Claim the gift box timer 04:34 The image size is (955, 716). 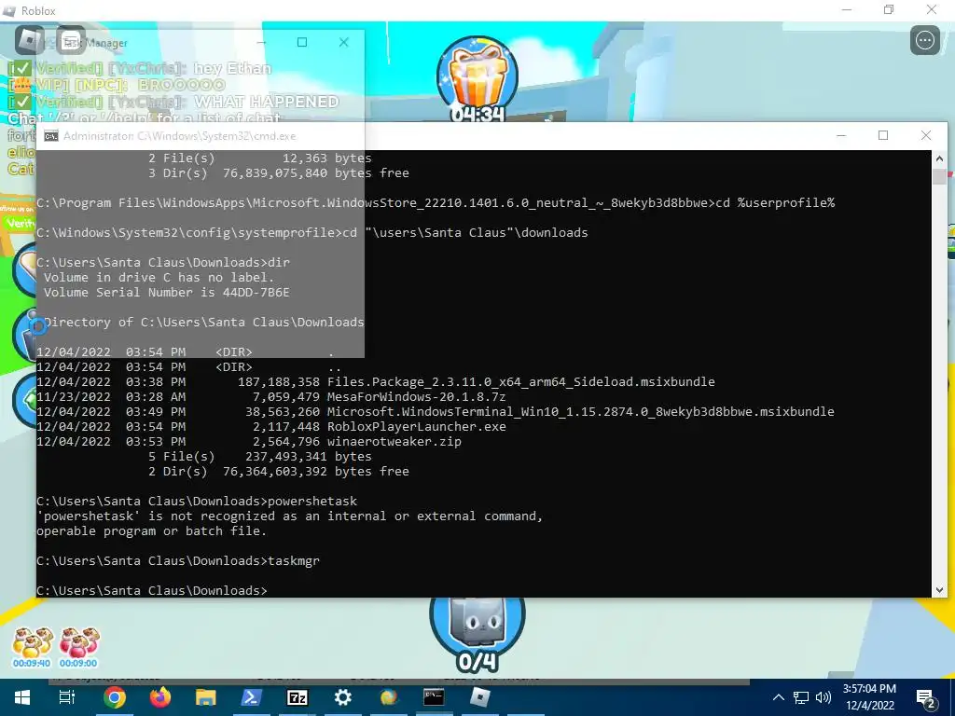point(477,79)
